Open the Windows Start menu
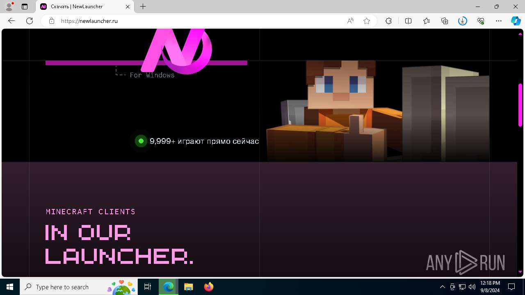 (10, 287)
